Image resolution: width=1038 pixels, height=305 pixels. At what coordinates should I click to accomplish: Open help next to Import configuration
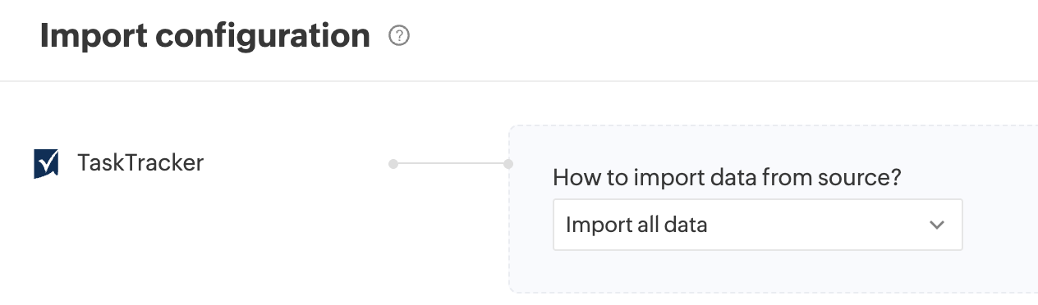click(x=399, y=36)
